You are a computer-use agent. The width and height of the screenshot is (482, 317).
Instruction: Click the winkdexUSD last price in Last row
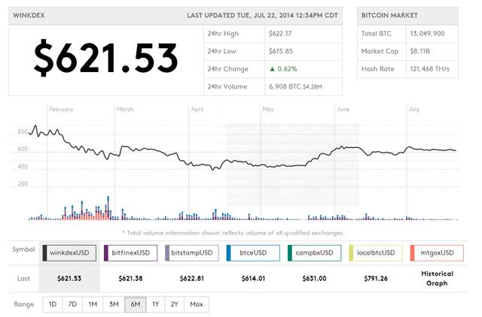pos(69,279)
